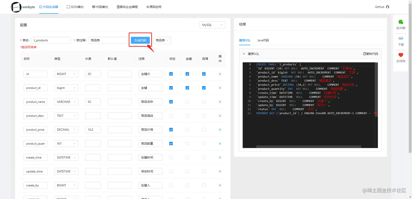Click the length field with 10,2
Screen dimensions: 412x199
pos(93,130)
